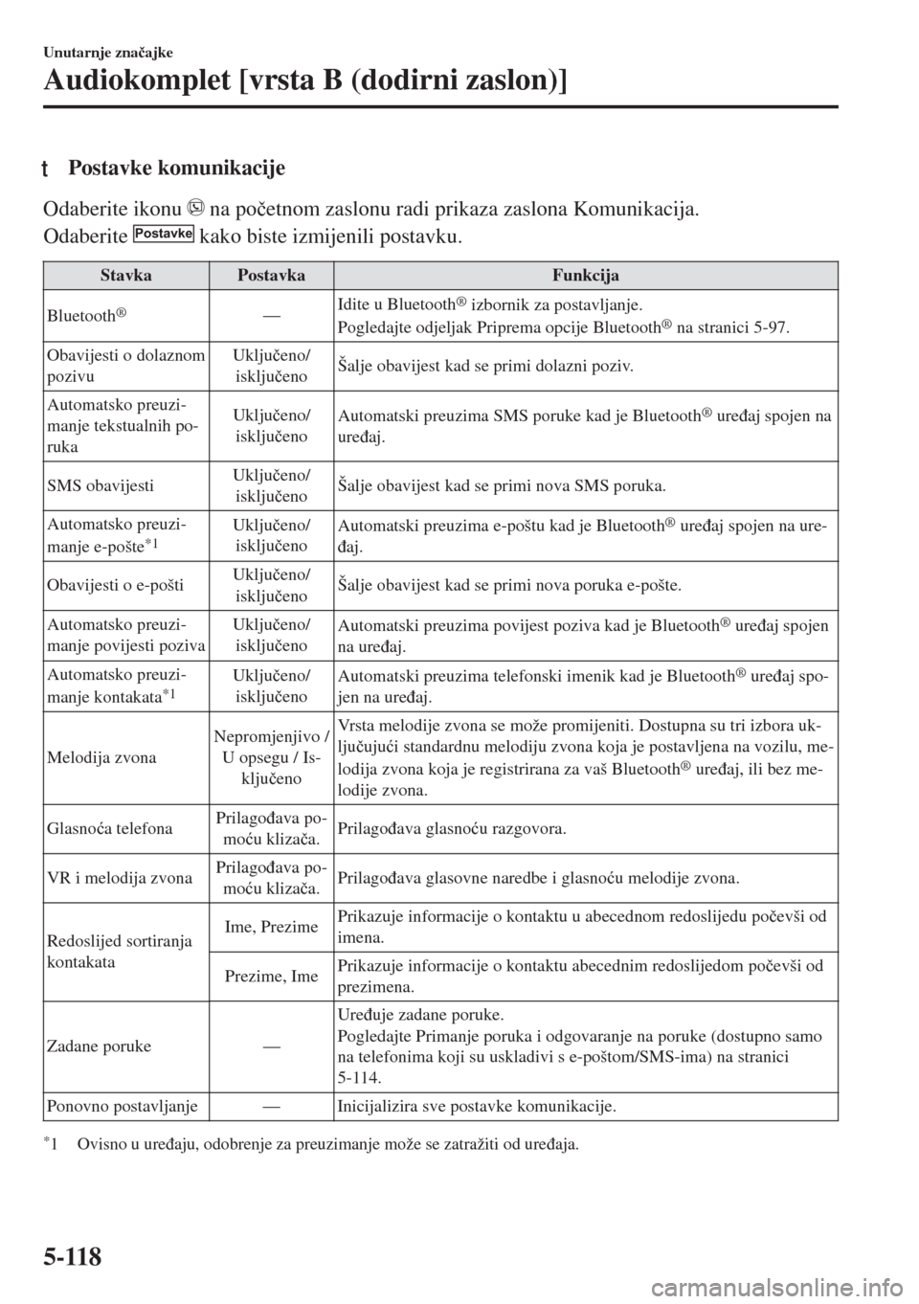The width and height of the screenshot is (919, 1304).
Task: Click 'Šalje obavijest kad se primi dolazni poziv.'
Action: pos(484,366)
